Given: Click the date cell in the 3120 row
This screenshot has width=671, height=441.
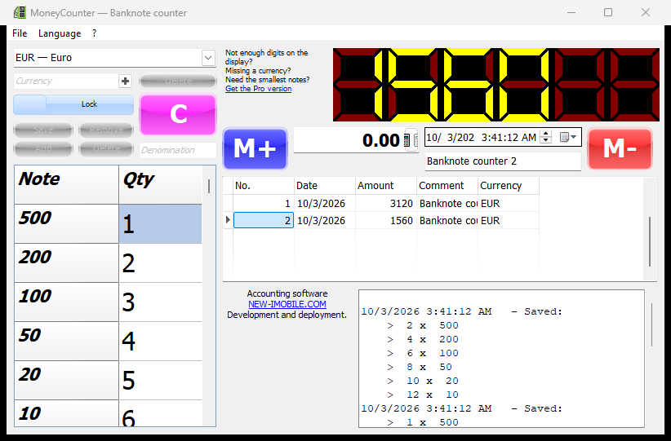Looking at the screenshot, I should (325, 204).
